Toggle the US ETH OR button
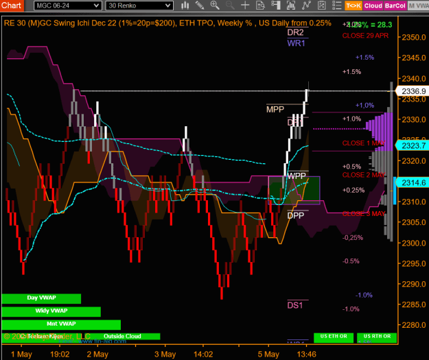This screenshot has width=429, height=360. click(334, 338)
